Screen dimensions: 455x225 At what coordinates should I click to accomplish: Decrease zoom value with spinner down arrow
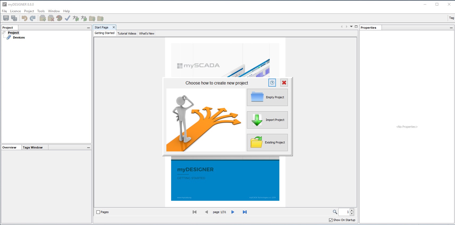pos(352,214)
